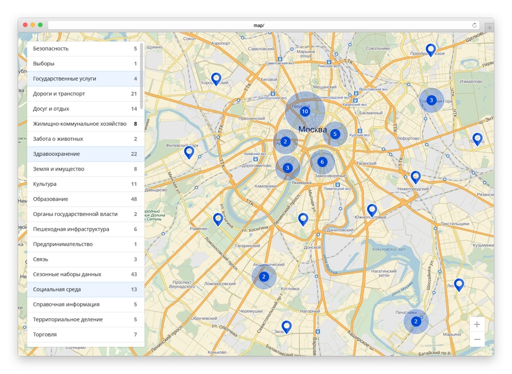Click the blue pin at Преображенское
512x374 pixels.
pyautogui.click(x=431, y=50)
